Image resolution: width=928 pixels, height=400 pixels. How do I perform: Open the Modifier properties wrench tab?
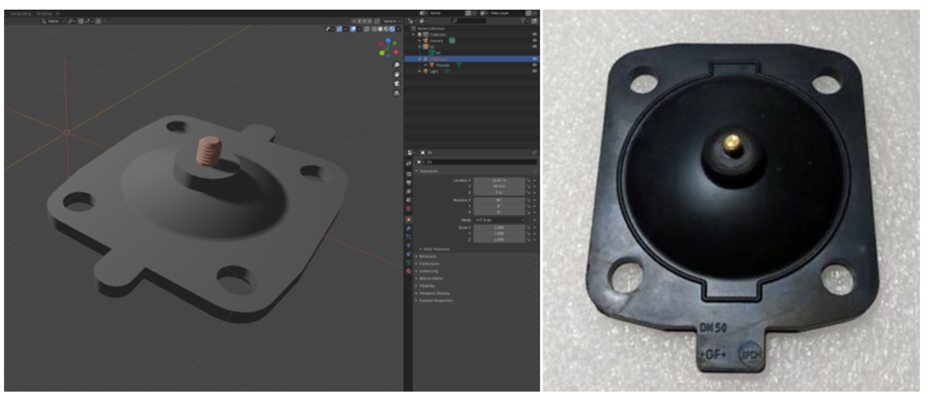tap(408, 228)
